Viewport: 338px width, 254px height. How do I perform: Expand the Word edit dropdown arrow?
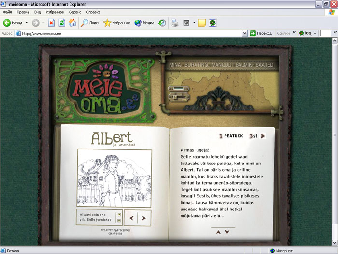click(x=194, y=23)
